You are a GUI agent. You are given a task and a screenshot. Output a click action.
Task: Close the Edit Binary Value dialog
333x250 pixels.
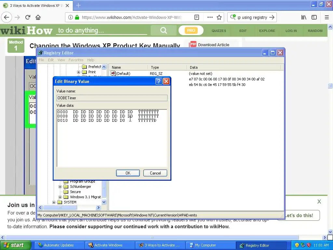[x=166, y=81]
